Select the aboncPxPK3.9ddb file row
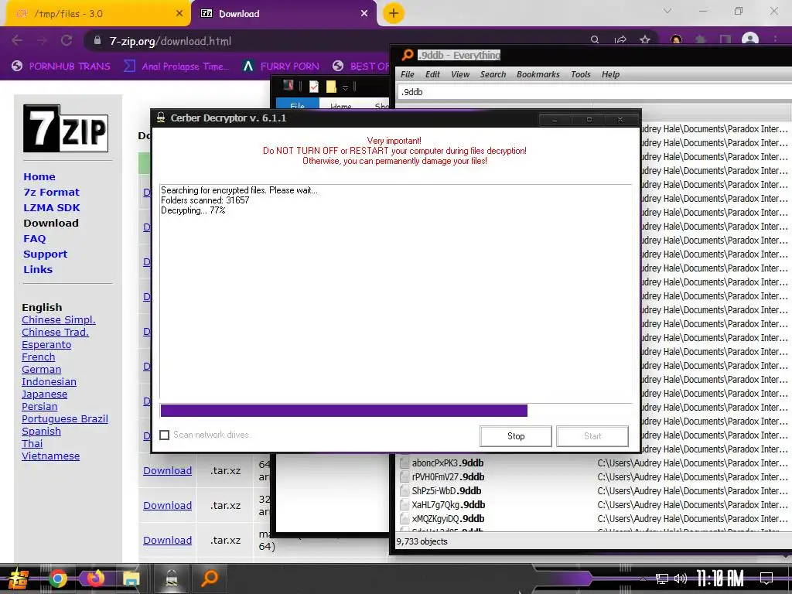 [x=593, y=463]
